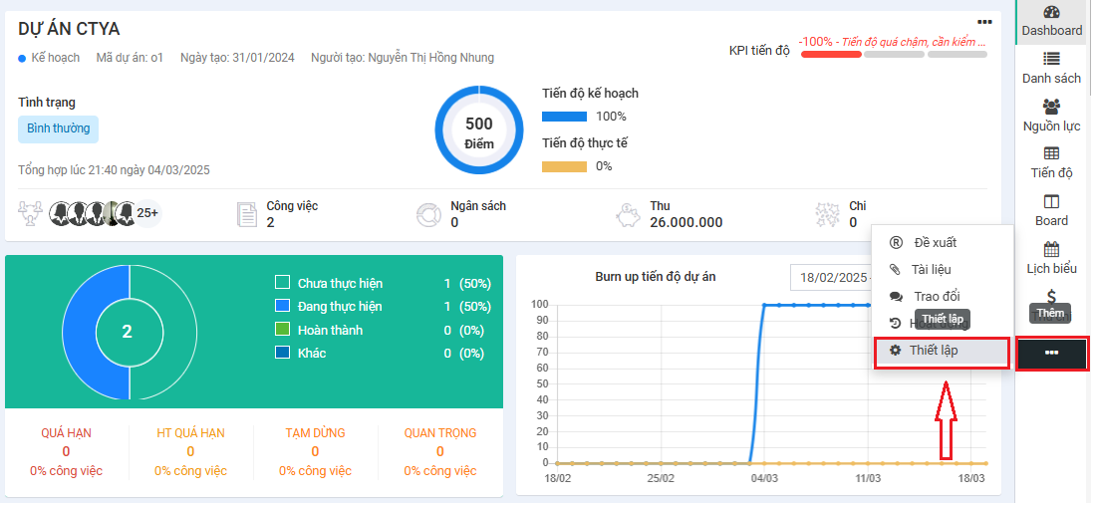Click the KPI tiến độ progress bar
1095x505 pixels.
894,54
